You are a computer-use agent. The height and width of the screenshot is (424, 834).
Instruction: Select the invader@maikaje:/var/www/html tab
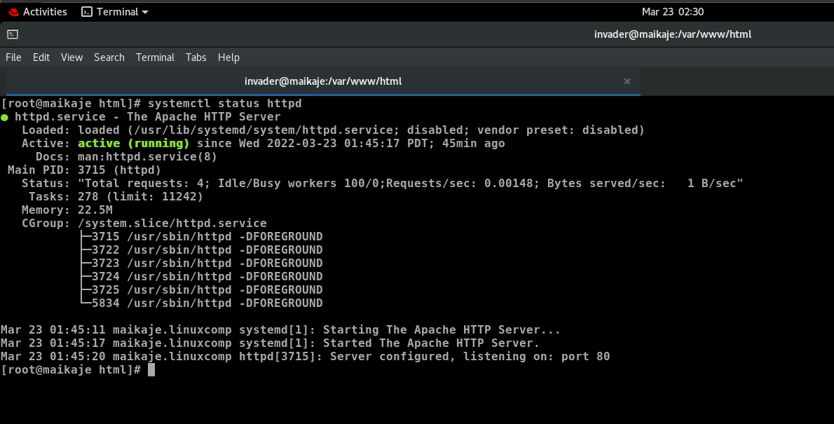(323, 81)
